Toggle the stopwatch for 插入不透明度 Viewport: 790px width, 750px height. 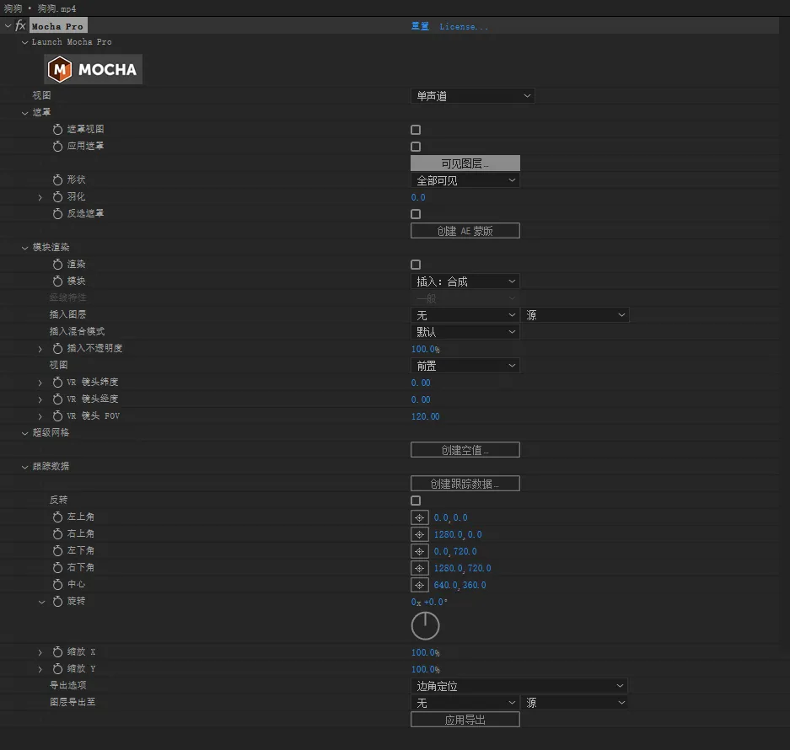(57, 349)
